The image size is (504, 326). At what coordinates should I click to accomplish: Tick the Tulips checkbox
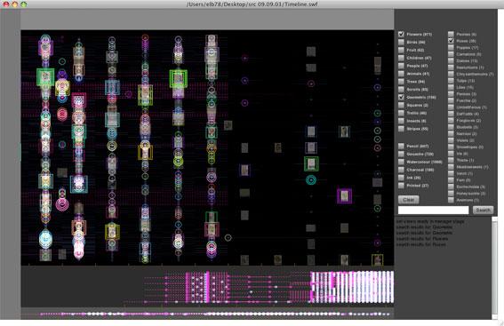click(451, 81)
